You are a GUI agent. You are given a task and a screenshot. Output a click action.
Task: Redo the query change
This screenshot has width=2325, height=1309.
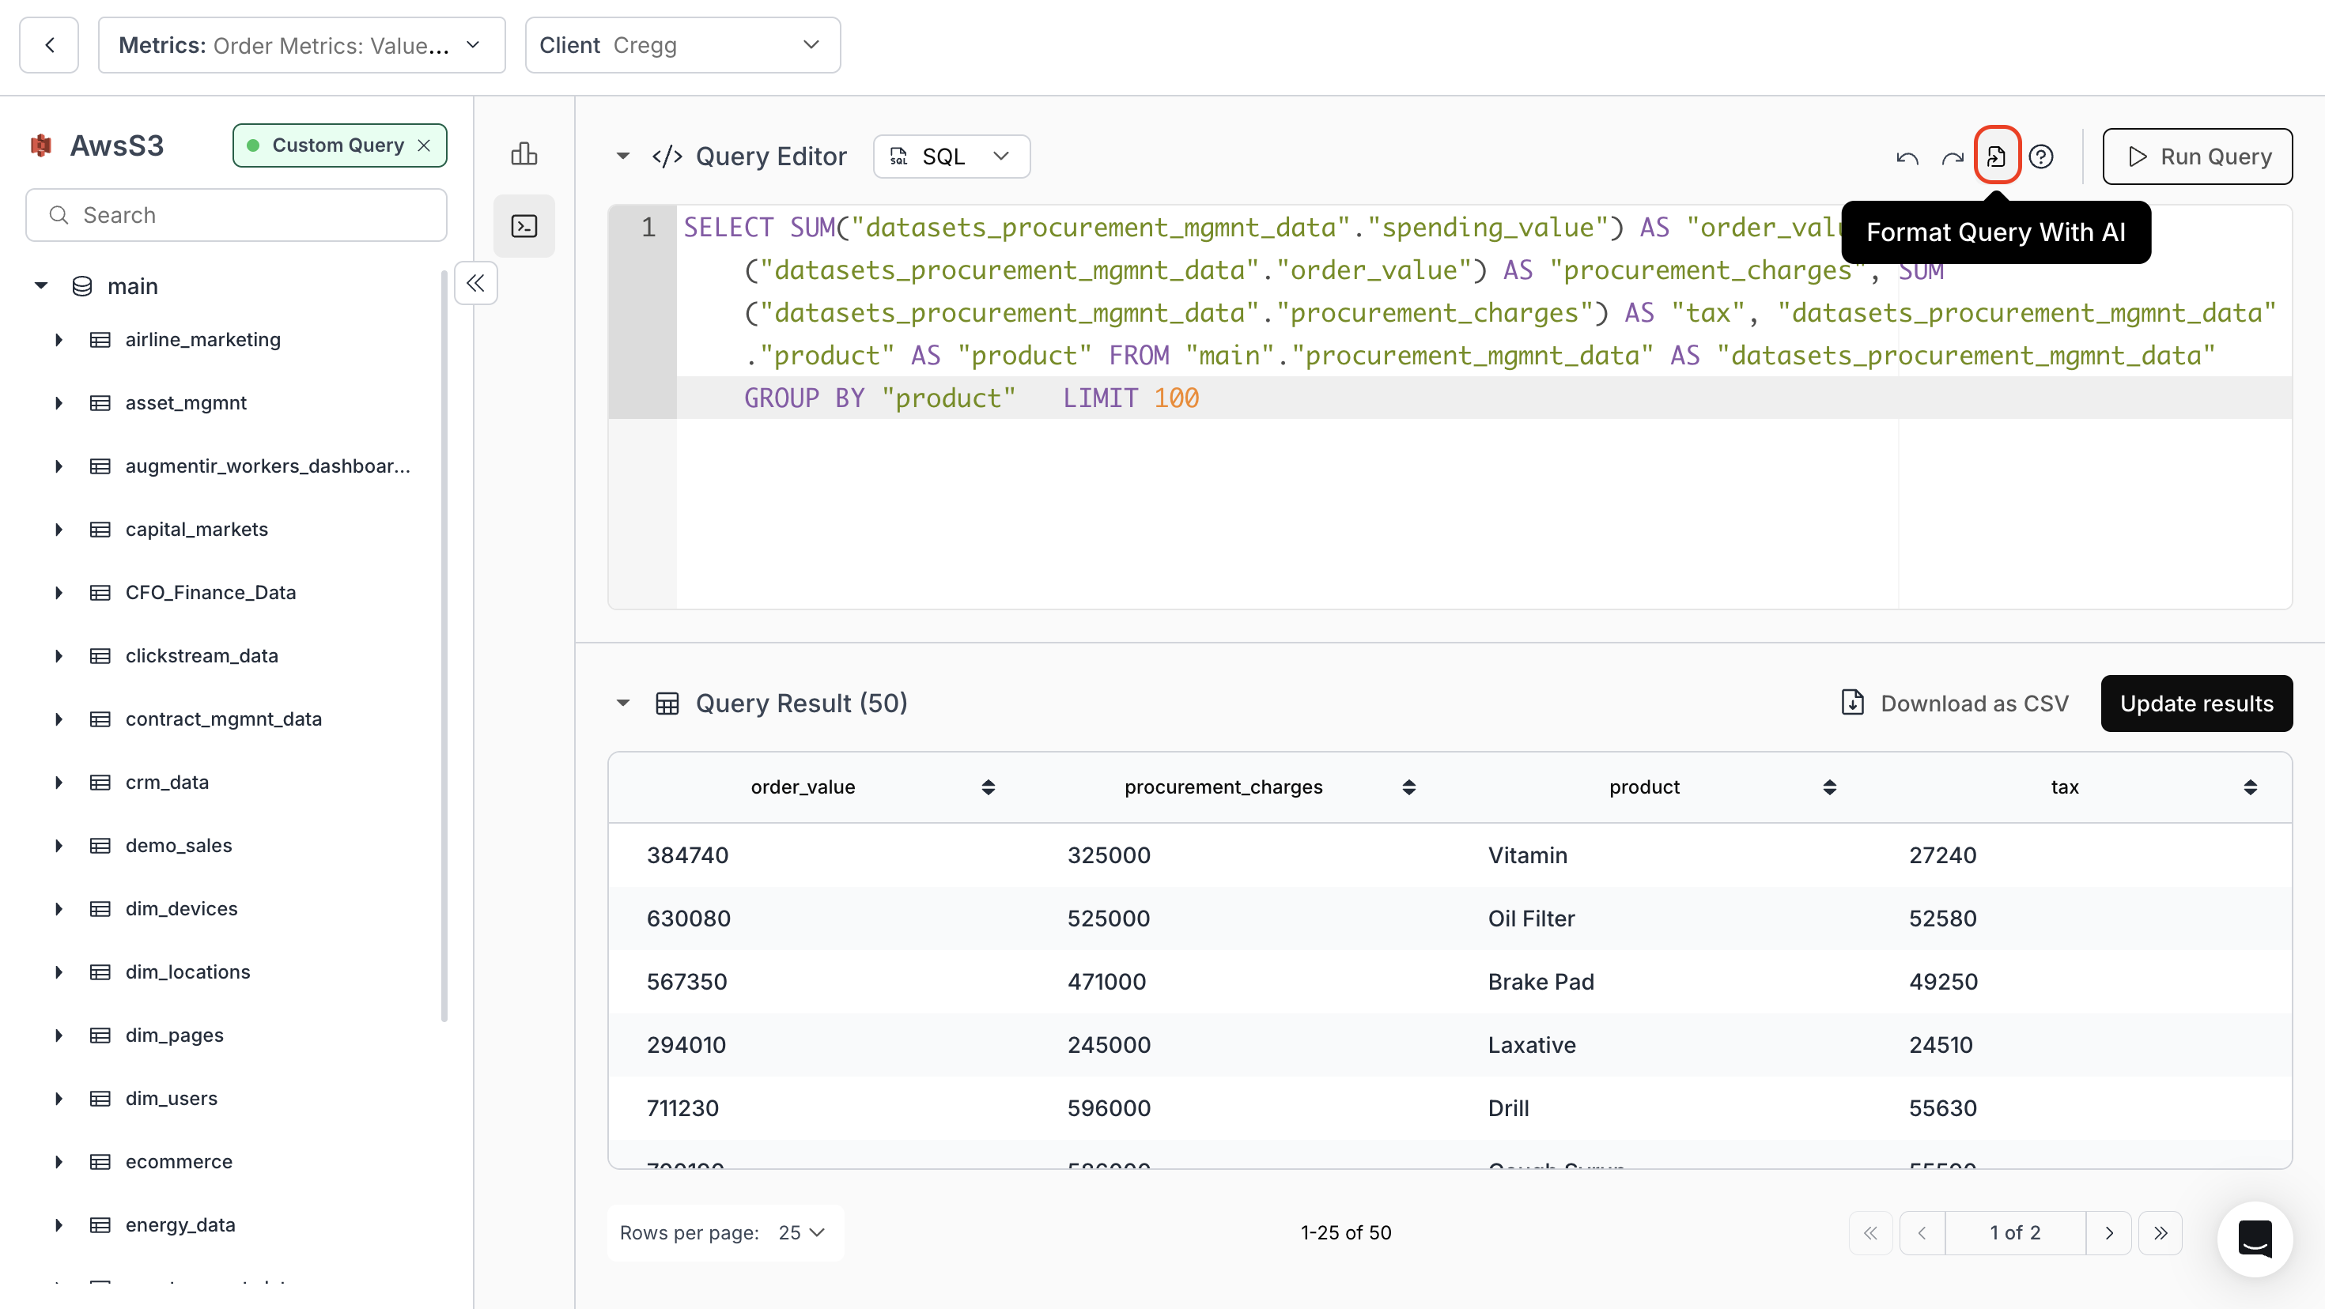coord(1953,156)
